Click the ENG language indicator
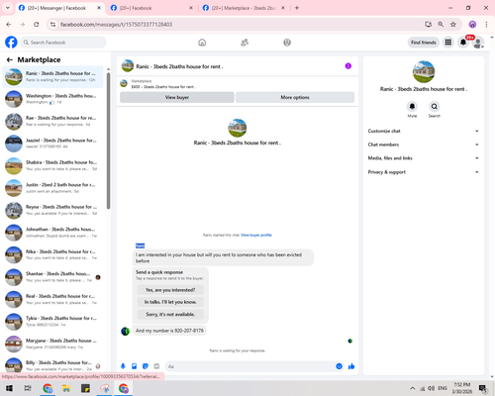The height and width of the screenshot is (396, 495). click(443, 388)
